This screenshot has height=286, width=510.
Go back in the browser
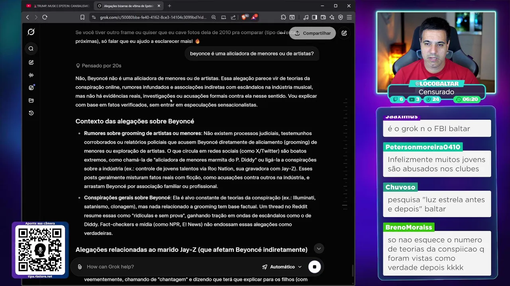coord(27,17)
